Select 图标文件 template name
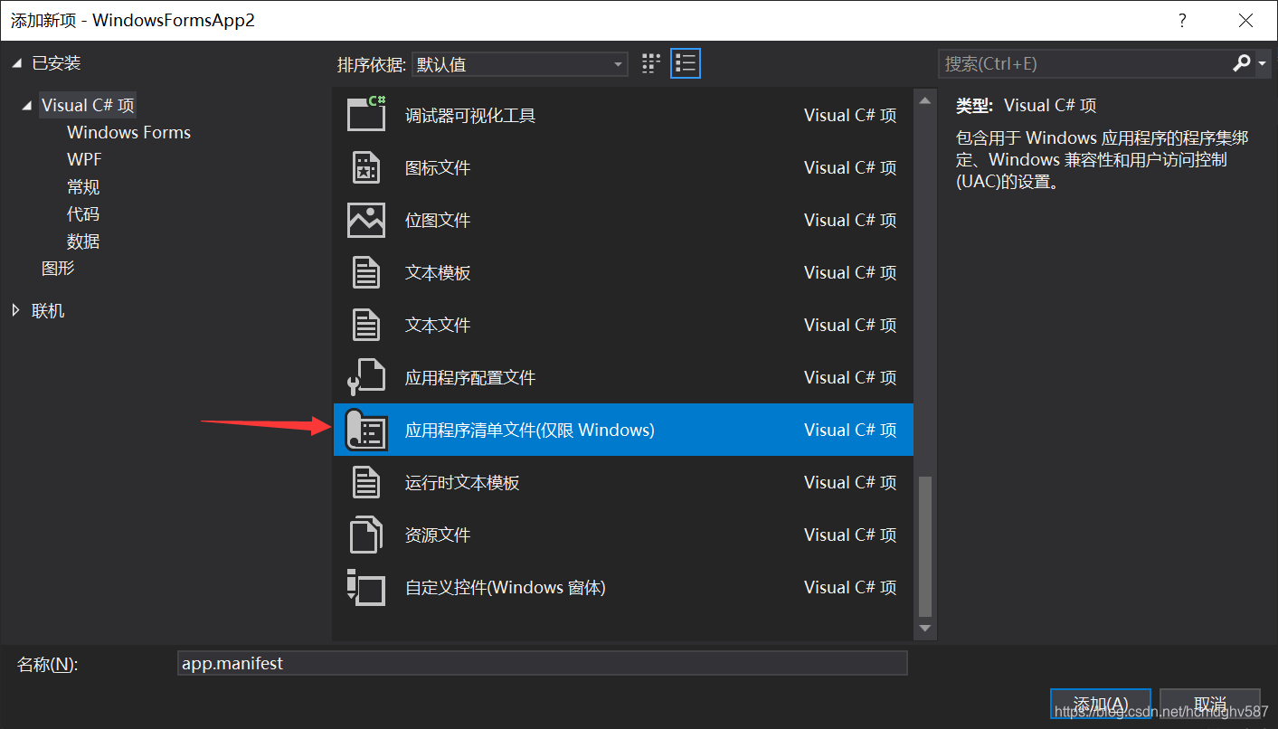The image size is (1278, 729). [x=438, y=167]
